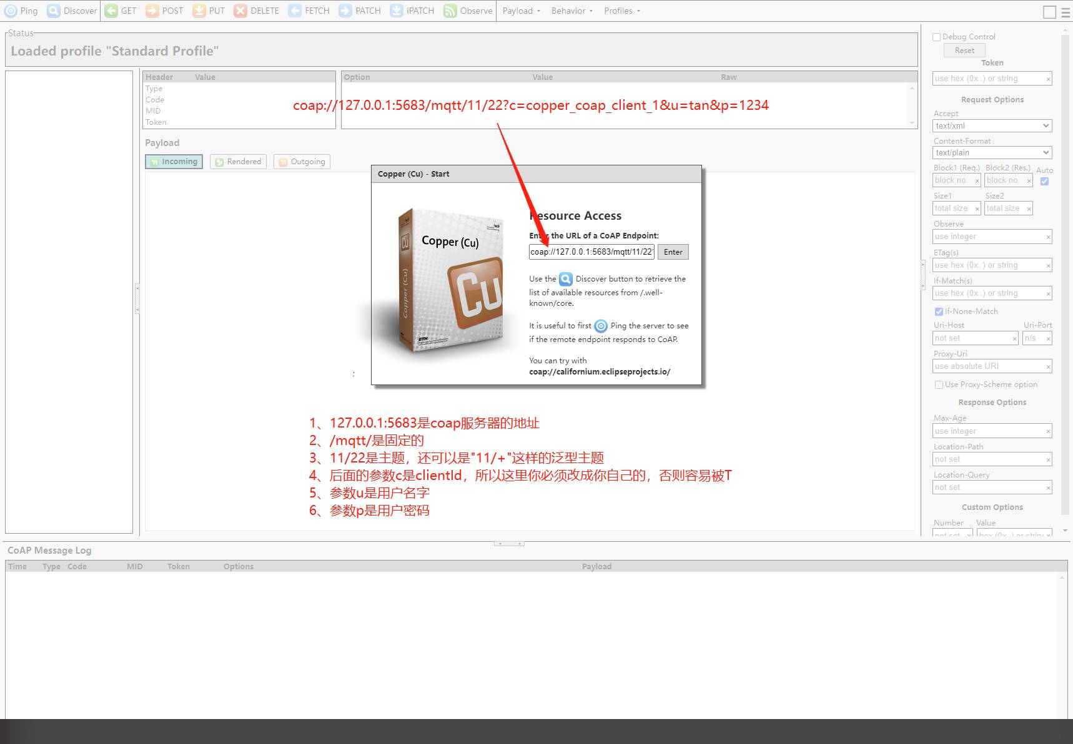Execute a PATCH request
The image size is (1073, 744).
pos(359,11)
